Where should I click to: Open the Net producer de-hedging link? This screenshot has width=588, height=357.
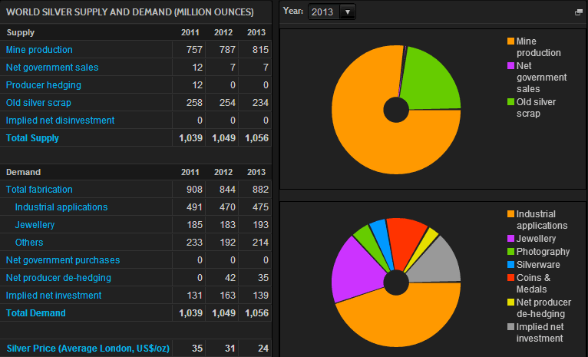(x=58, y=278)
